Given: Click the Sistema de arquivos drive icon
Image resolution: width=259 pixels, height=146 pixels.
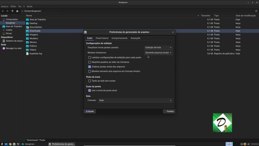Looking at the screenshot, I should 4,41.
